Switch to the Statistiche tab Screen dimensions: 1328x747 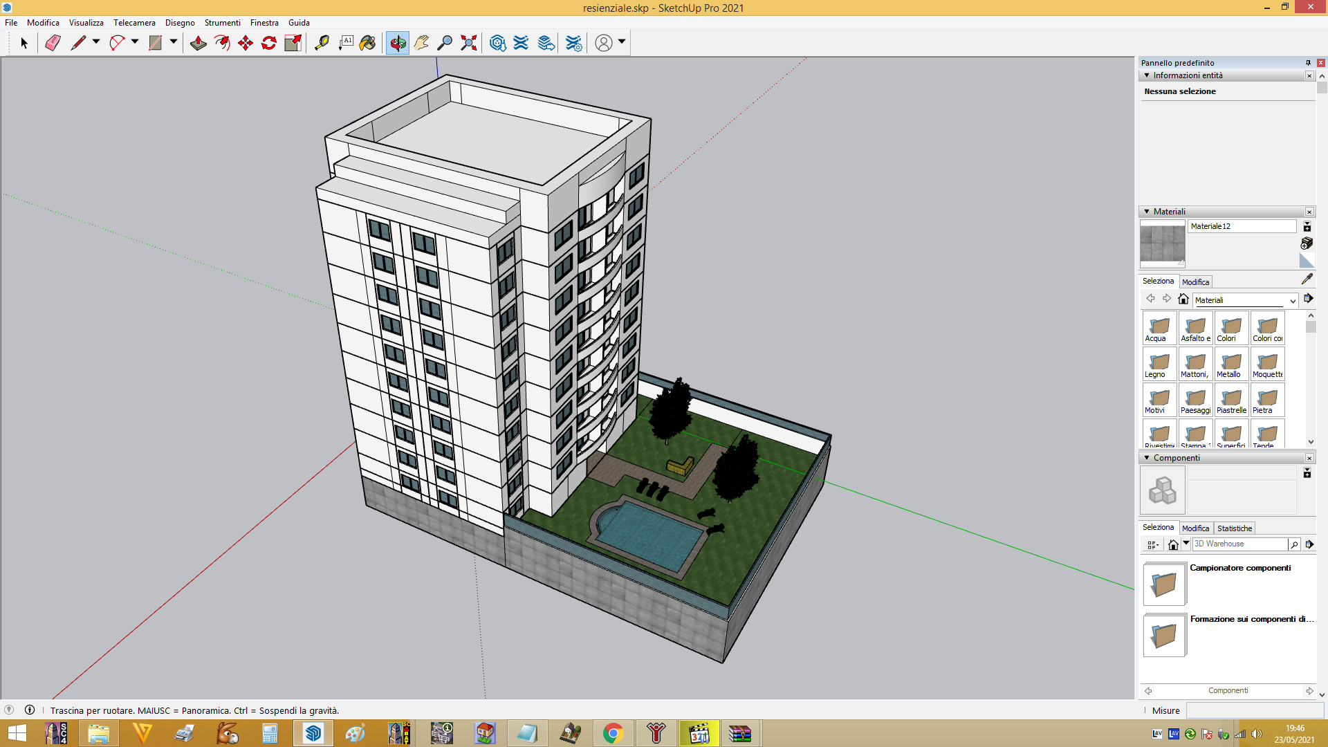1234,528
